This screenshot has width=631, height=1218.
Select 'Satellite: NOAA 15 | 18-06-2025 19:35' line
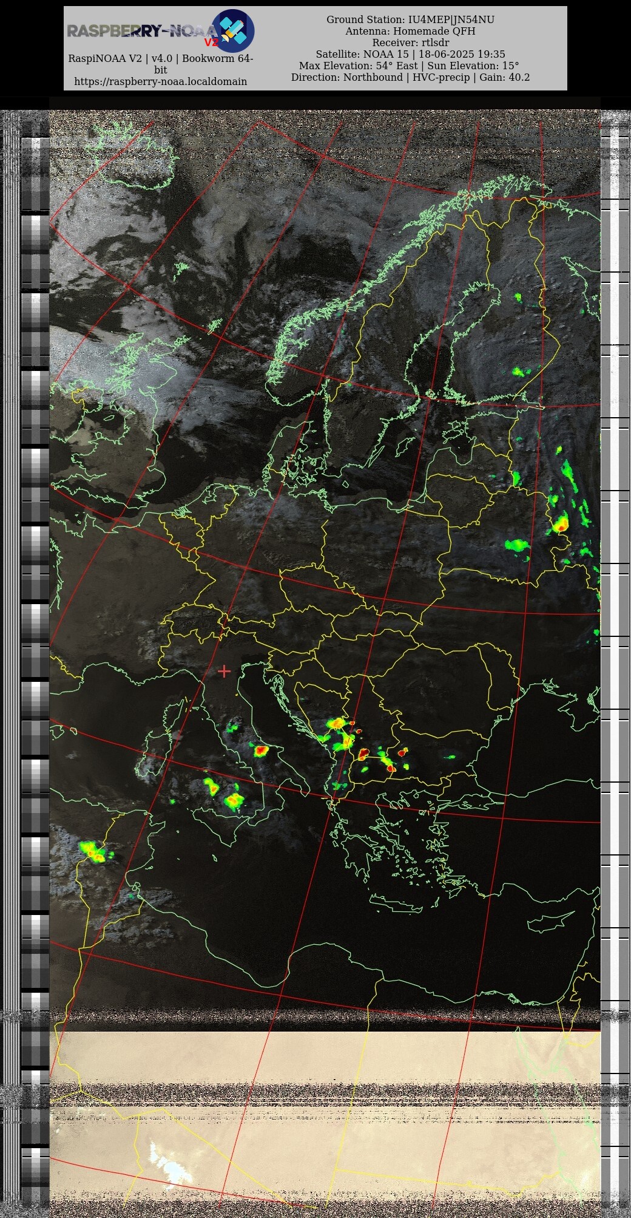click(411, 54)
